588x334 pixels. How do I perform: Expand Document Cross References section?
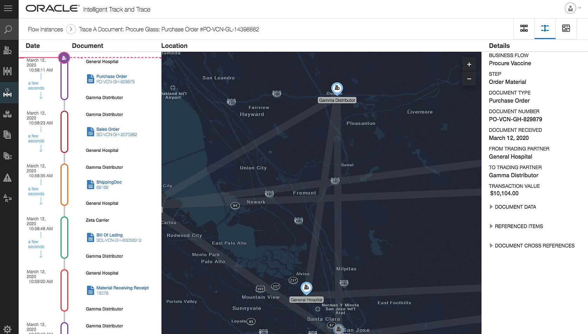pyautogui.click(x=534, y=246)
